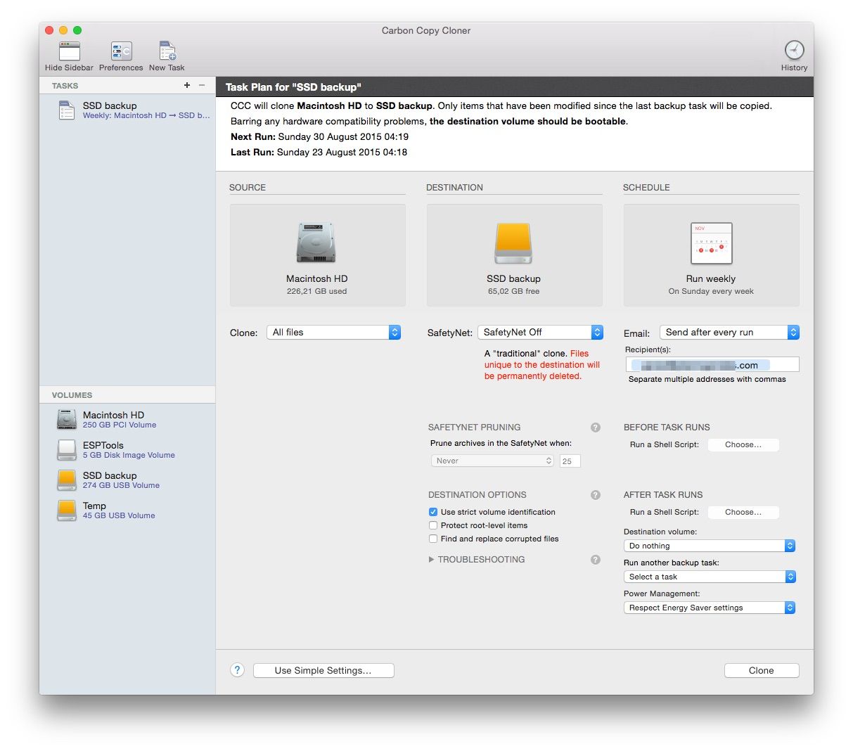Screen dimensions: 853x751
Task: Click the Clone button
Action: [x=762, y=671]
